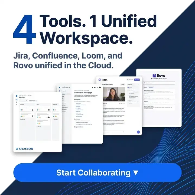Play the Loom video thumbnail

click(x=114, y=94)
